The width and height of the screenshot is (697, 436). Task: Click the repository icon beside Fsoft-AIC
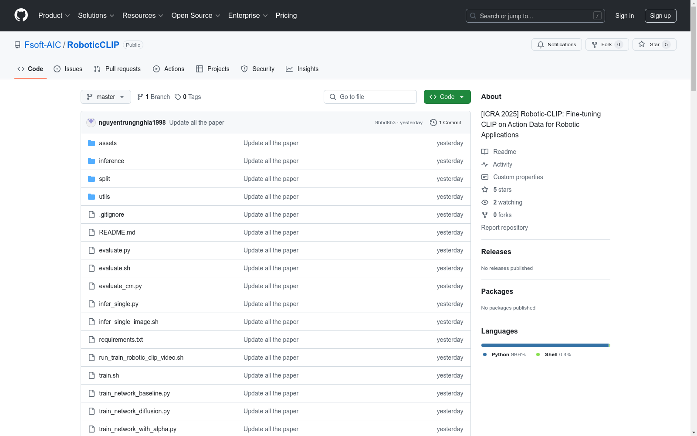click(x=17, y=45)
